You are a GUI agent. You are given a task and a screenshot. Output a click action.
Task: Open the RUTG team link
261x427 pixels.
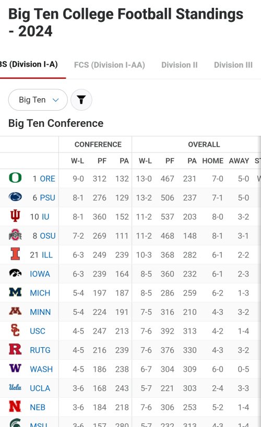click(40, 350)
